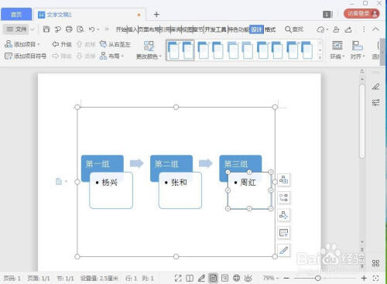The height and width of the screenshot is (284, 387).
Task: Click the zoom slider handle
Action: click(318, 278)
